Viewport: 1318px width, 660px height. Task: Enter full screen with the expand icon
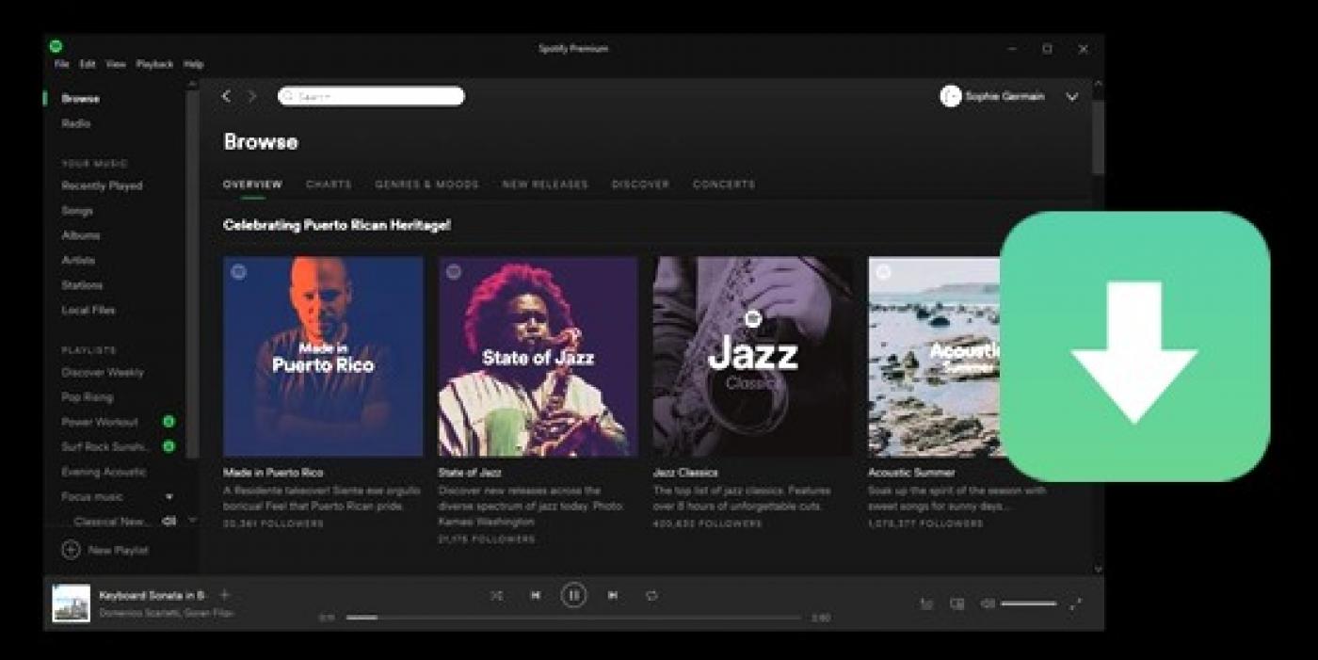[1075, 604]
